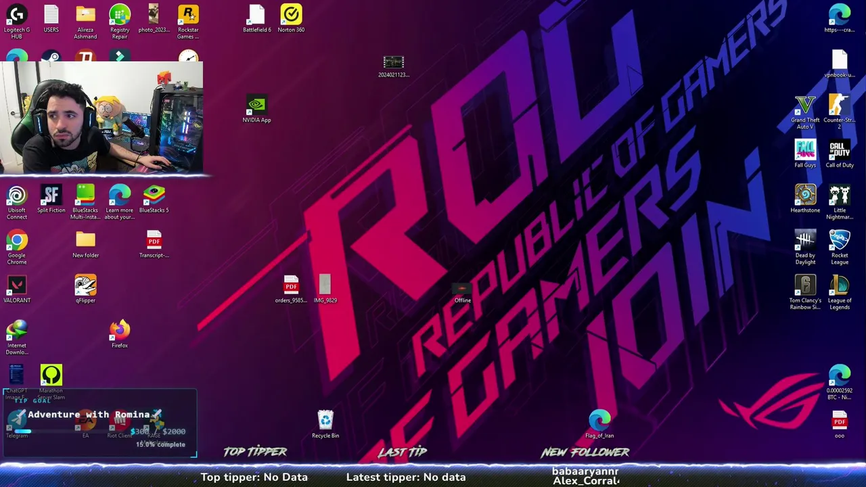866x487 pixels.
Task: Launch Rocket League icon
Action: click(x=840, y=248)
